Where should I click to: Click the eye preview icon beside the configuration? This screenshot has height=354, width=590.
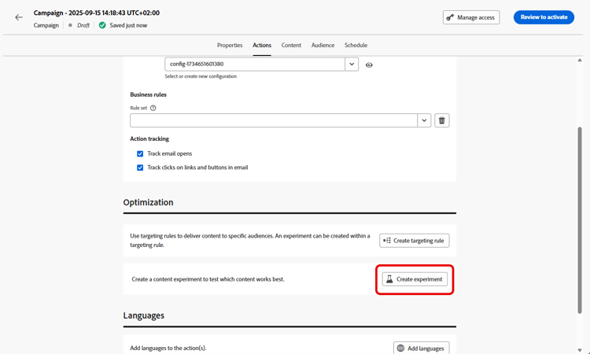click(369, 65)
